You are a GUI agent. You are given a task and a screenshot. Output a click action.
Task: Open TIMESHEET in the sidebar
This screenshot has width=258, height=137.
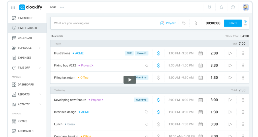point(27,18)
